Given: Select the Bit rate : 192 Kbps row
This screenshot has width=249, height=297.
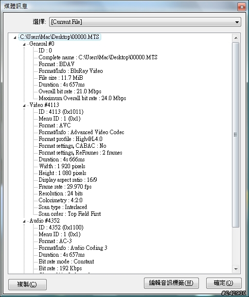Looking at the screenshot, I should pyautogui.click(x=60, y=268).
